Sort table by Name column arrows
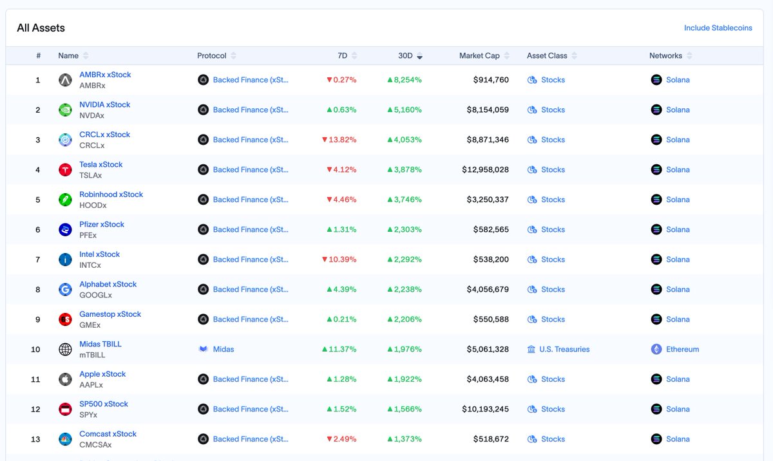Viewport: 773px width, 461px height. [x=86, y=56]
